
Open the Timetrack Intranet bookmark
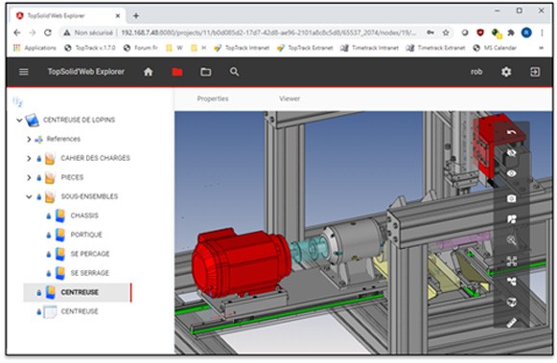pos(369,48)
